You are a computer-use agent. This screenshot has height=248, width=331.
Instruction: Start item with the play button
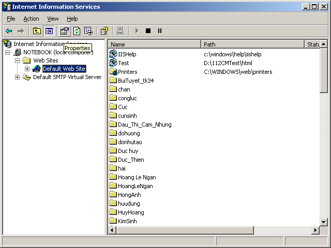tap(137, 31)
